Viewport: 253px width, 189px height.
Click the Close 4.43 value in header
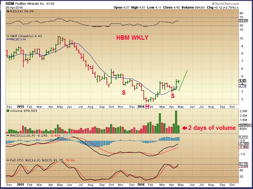[x=171, y=7]
